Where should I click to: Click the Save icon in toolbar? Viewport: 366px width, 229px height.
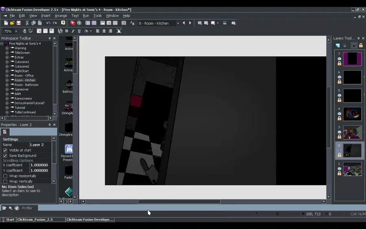click(x=19, y=23)
